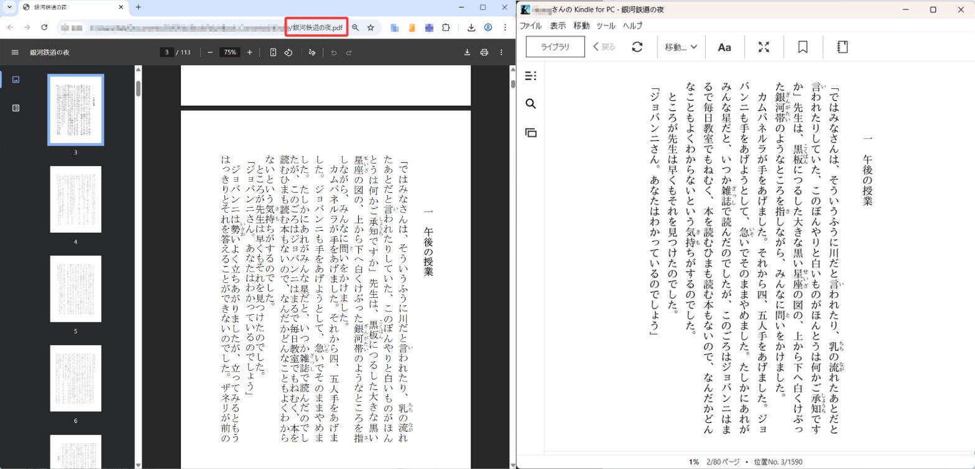The image size is (975, 469).
Task: Open PDF viewer more actions menu
Action: click(501, 52)
